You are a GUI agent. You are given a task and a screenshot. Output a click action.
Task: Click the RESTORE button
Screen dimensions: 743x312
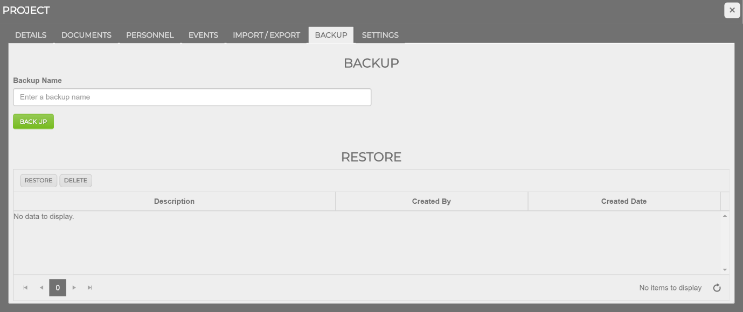pos(38,180)
